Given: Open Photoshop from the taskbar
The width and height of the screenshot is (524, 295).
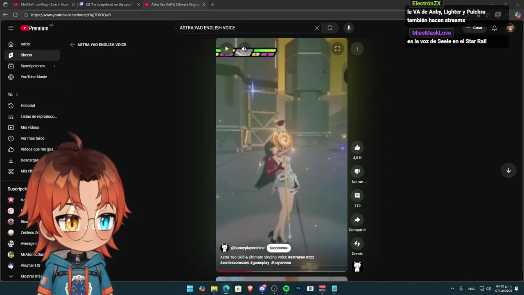Looking at the screenshot, I should 298,288.
